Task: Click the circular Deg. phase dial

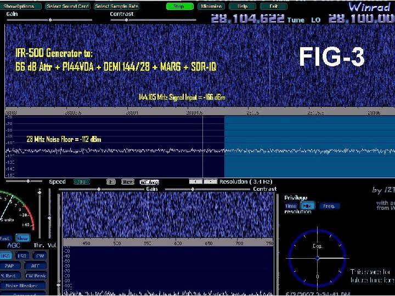Action: point(317,258)
